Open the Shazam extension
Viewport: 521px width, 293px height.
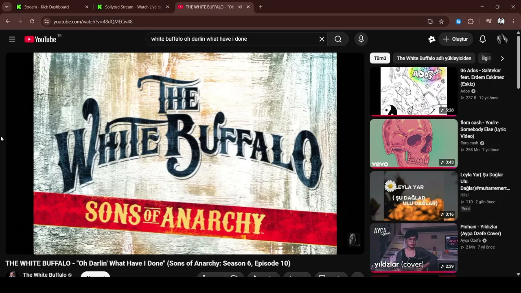(458, 22)
